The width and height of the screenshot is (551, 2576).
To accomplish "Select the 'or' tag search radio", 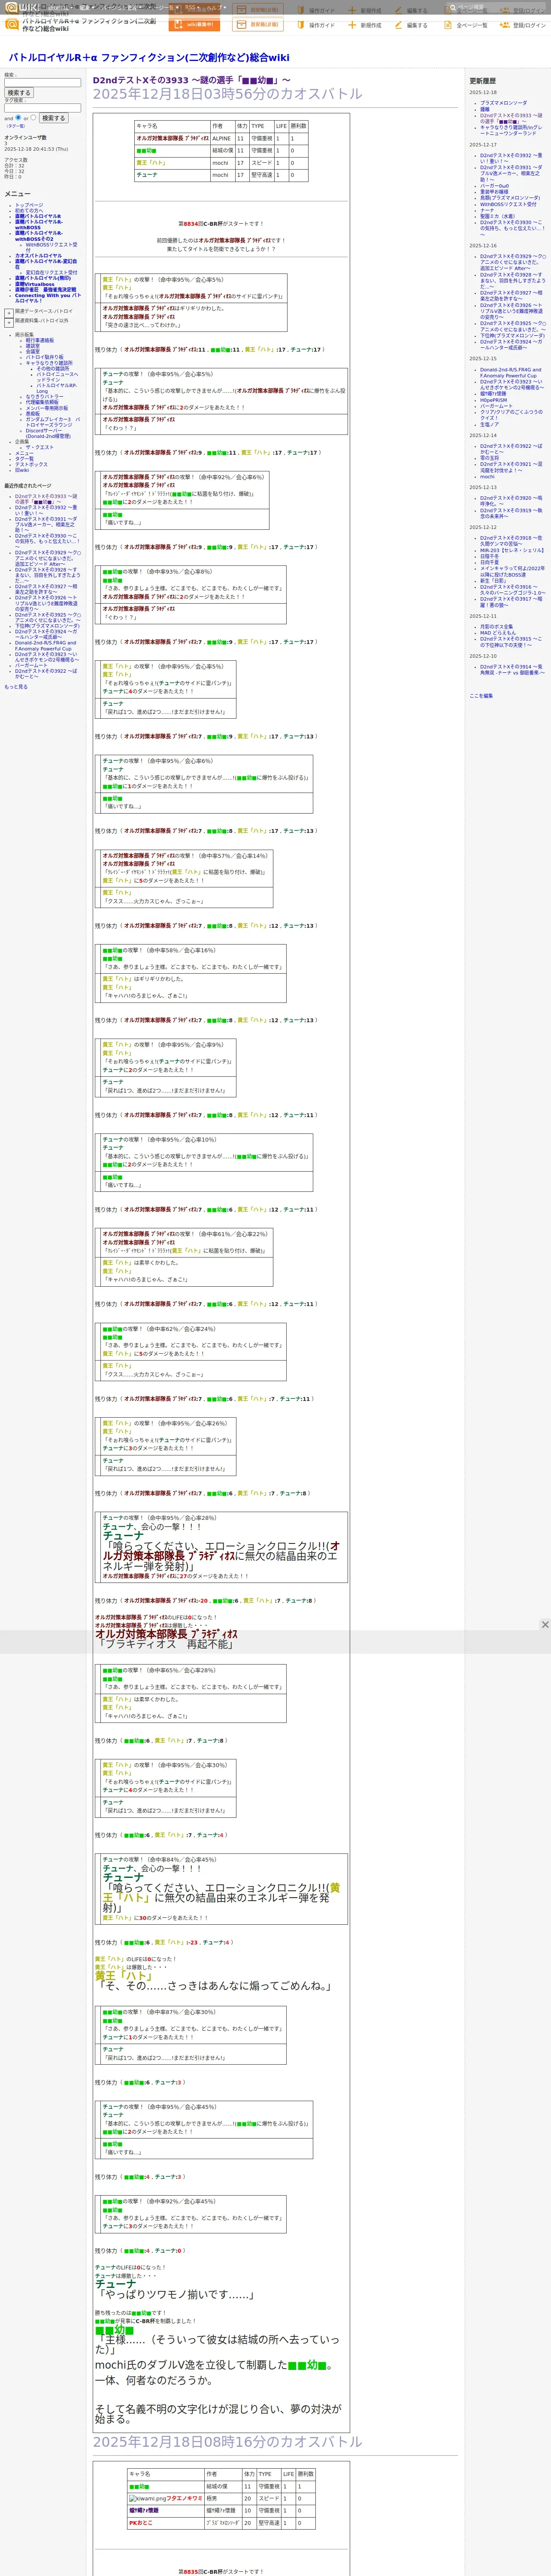I will click(x=33, y=117).
